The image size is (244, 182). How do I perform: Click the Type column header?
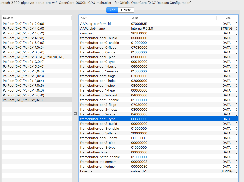coord(227,18)
